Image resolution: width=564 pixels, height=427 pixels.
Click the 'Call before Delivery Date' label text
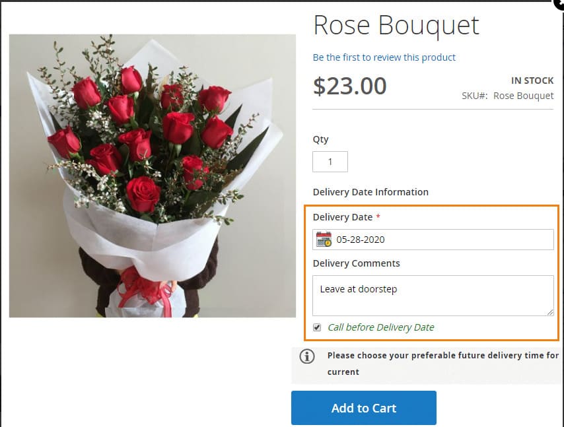pos(381,327)
